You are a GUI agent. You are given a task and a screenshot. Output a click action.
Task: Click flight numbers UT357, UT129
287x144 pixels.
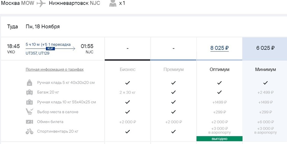tap(37, 53)
